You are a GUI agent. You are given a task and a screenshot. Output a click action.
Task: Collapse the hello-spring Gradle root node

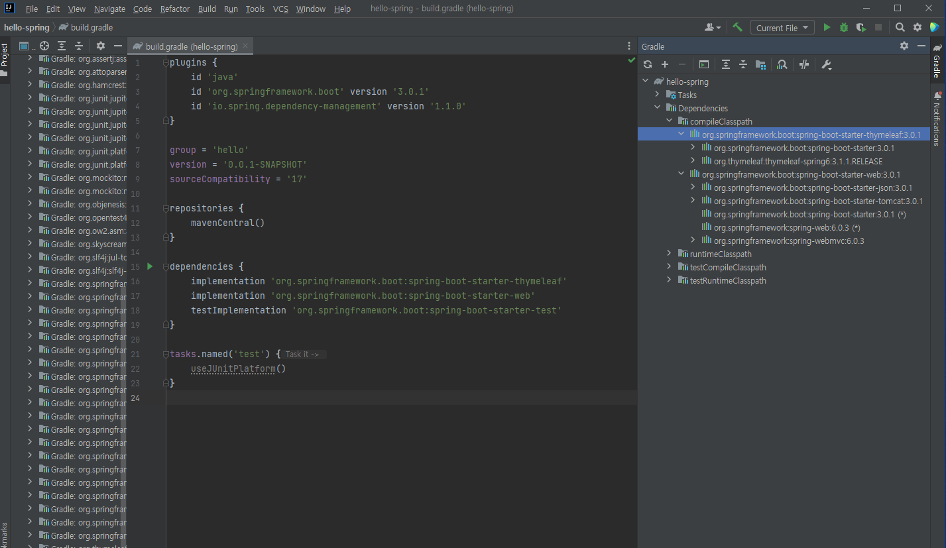pos(647,82)
